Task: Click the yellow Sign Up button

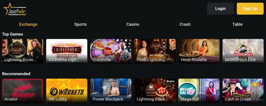Action: tap(250, 9)
